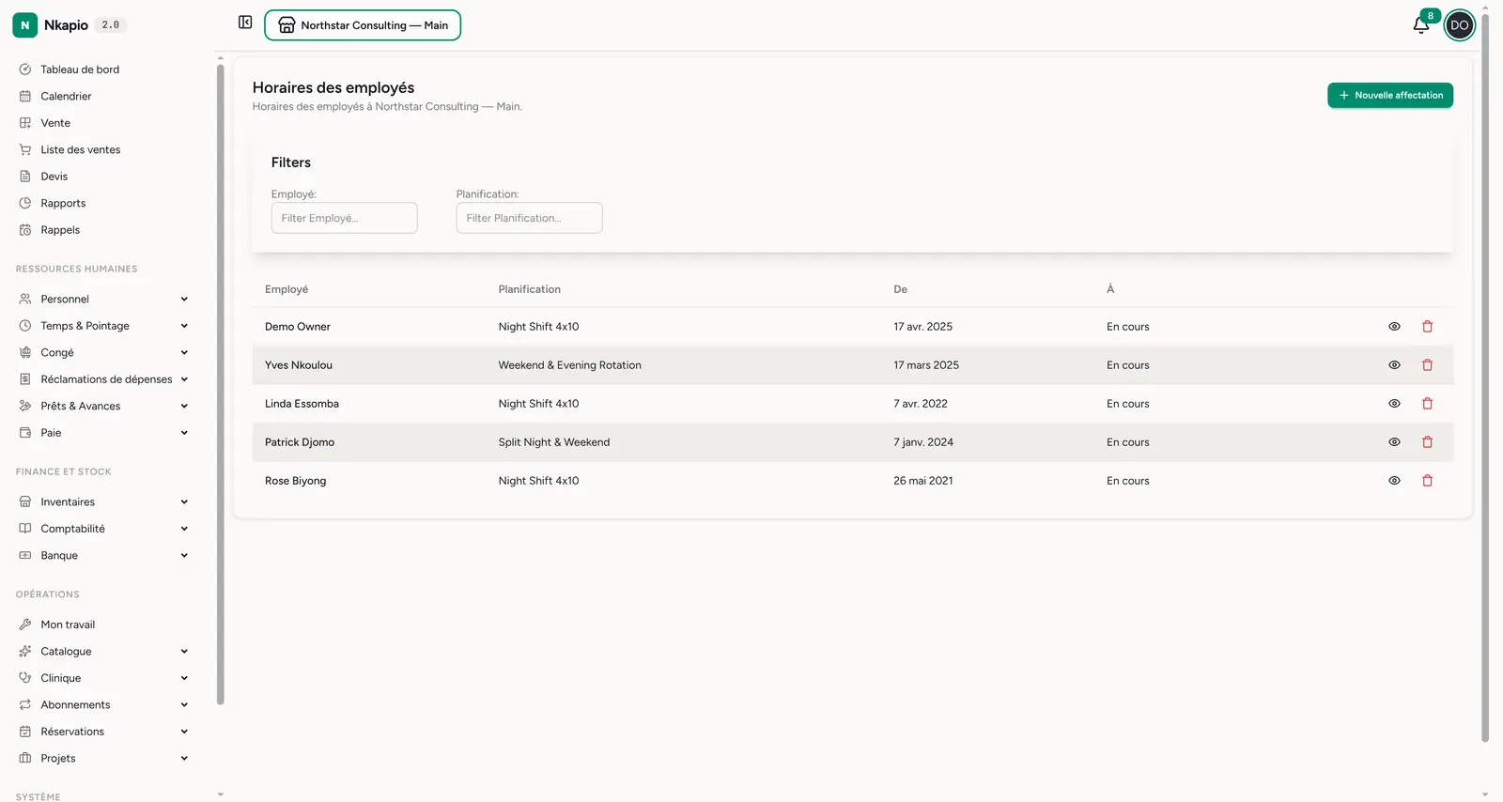Click the Employé column header
The image size is (1503, 802).
[287, 289]
